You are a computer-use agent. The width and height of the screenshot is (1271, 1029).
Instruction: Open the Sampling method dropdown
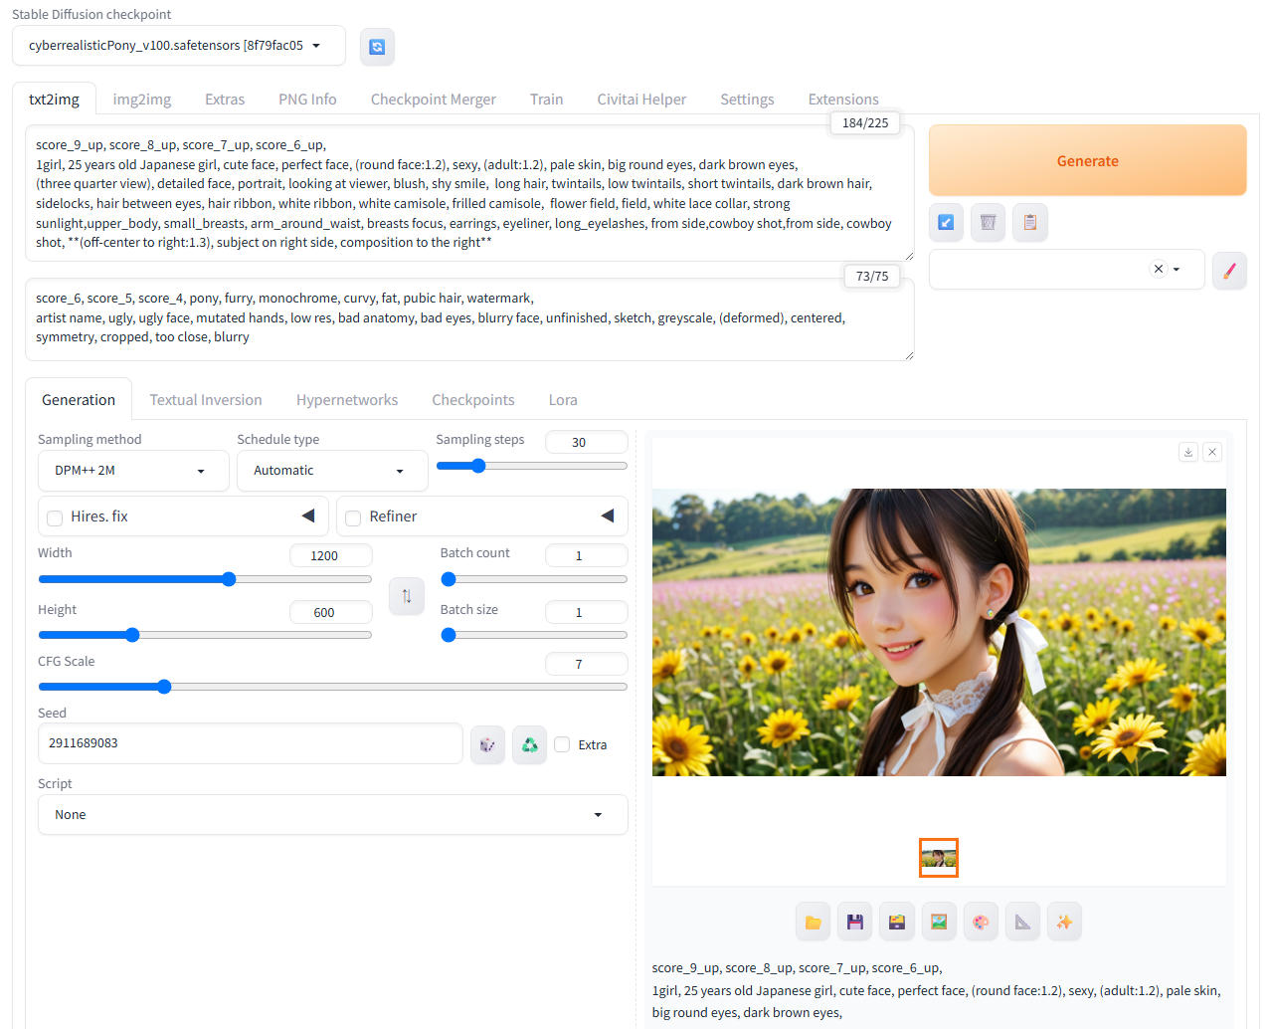coord(133,471)
